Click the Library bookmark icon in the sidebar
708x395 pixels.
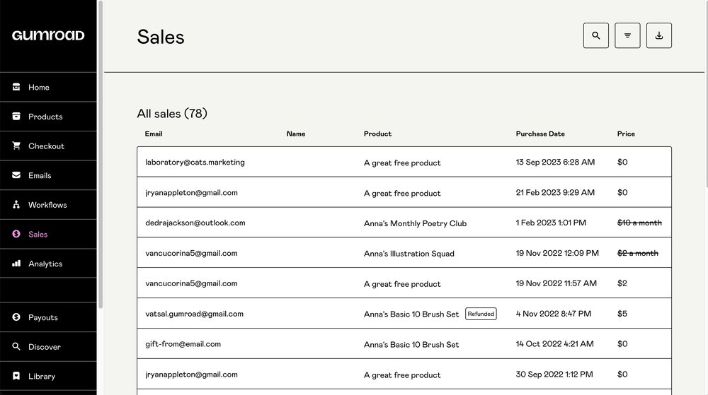16,376
